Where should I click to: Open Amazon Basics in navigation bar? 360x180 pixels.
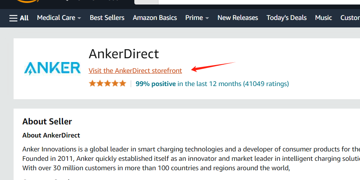click(155, 18)
